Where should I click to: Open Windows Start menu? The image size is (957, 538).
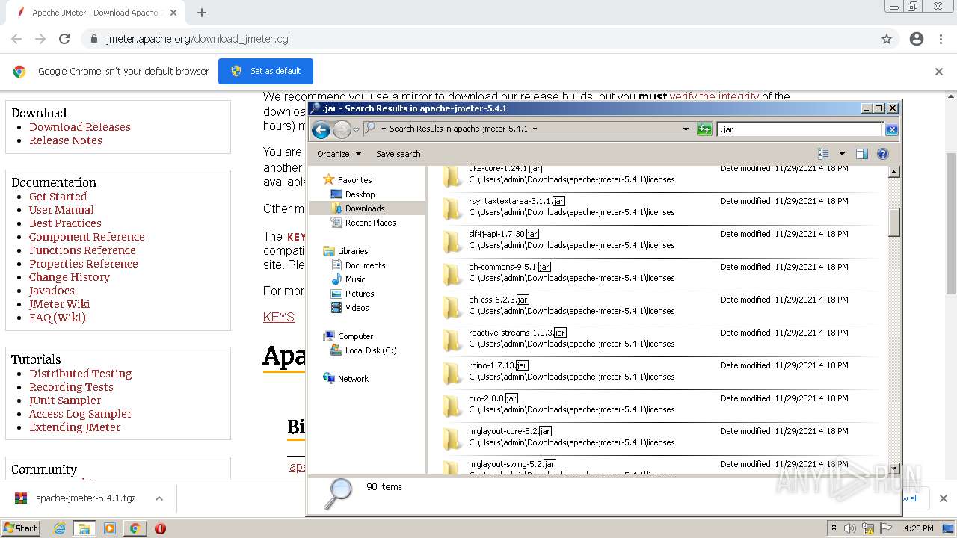20,528
